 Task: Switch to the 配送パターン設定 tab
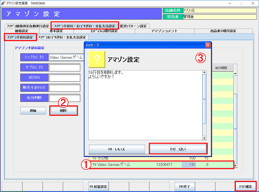point(133,26)
